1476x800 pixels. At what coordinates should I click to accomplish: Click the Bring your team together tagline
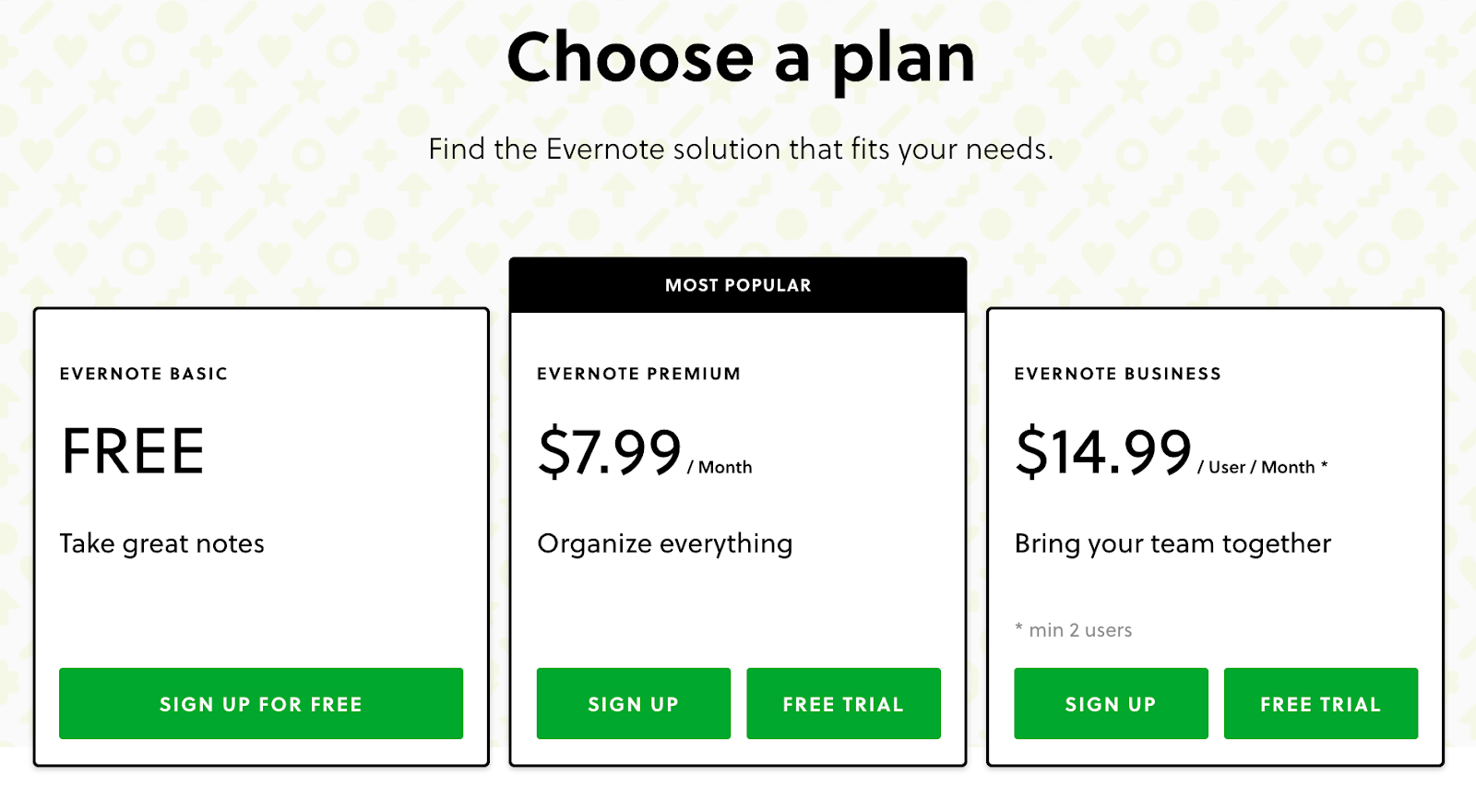click(1172, 543)
